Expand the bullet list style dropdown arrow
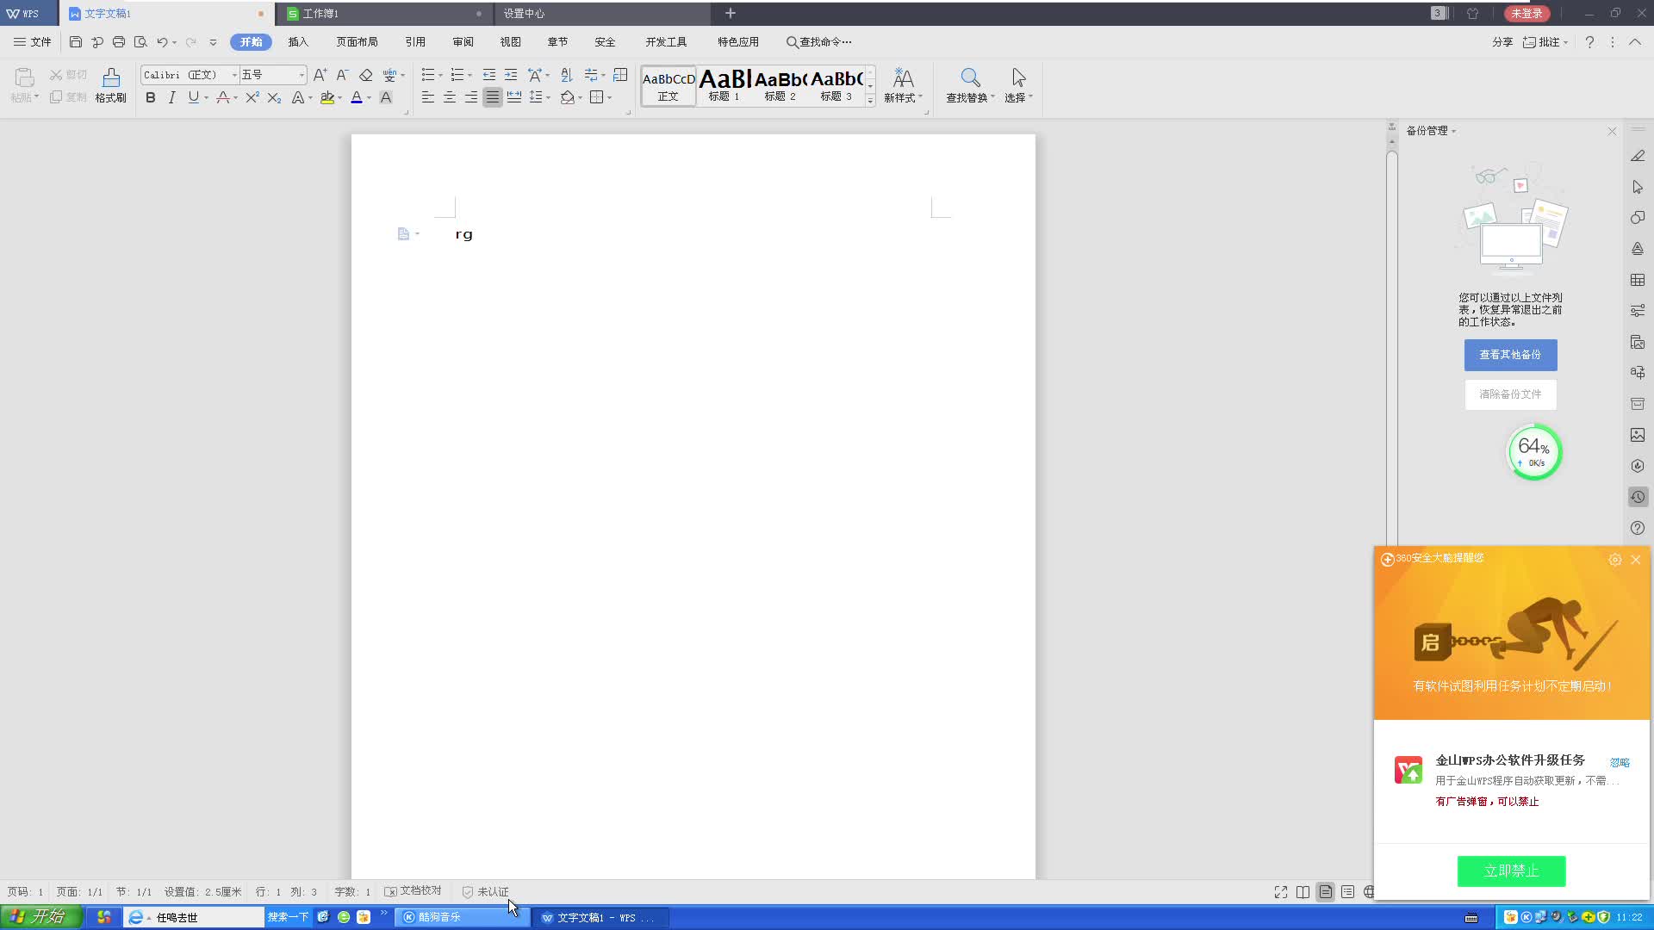The image size is (1654, 930). pyautogui.click(x=440, y=75)
